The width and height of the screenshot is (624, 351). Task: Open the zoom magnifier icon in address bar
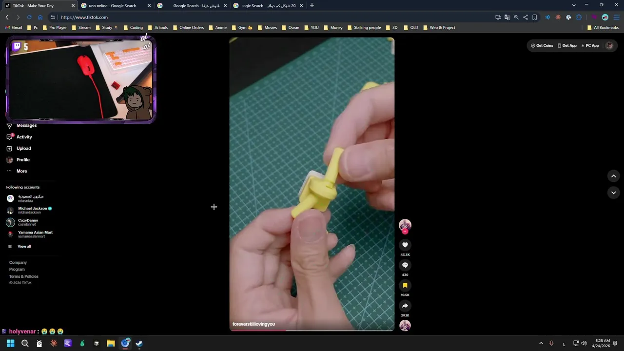(516, 17)
